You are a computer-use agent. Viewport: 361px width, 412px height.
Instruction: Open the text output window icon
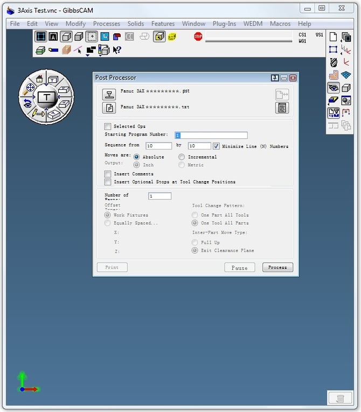[282, 108]
